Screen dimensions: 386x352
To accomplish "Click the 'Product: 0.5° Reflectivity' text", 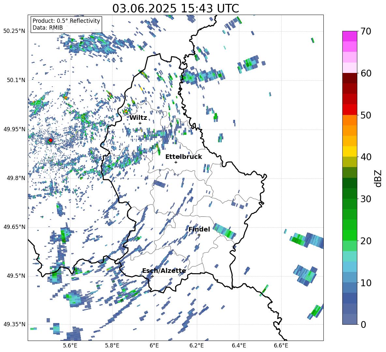I will [x=66, y=21].
